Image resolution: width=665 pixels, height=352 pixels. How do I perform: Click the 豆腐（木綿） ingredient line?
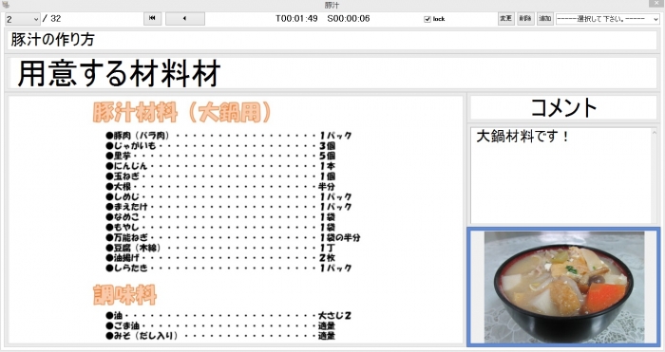pos(221,248)
